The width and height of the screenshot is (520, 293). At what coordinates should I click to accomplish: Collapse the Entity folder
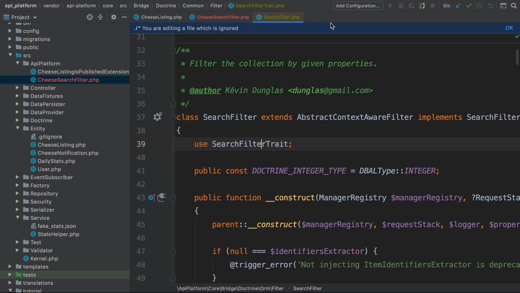pyautogui.click(x=17, y=128)
